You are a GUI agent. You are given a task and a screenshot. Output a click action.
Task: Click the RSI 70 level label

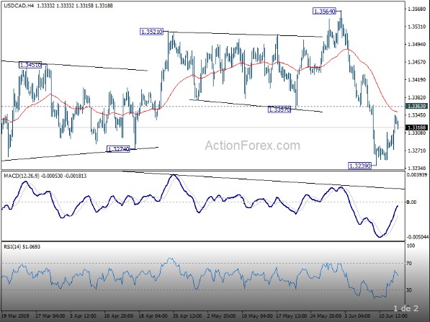point(409,264)
